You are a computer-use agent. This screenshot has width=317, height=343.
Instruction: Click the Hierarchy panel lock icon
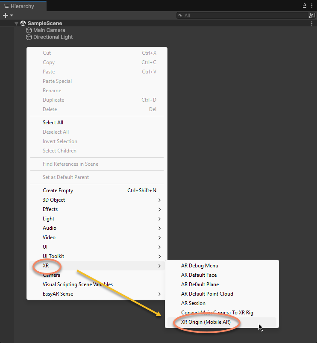[x=305, y=6]
